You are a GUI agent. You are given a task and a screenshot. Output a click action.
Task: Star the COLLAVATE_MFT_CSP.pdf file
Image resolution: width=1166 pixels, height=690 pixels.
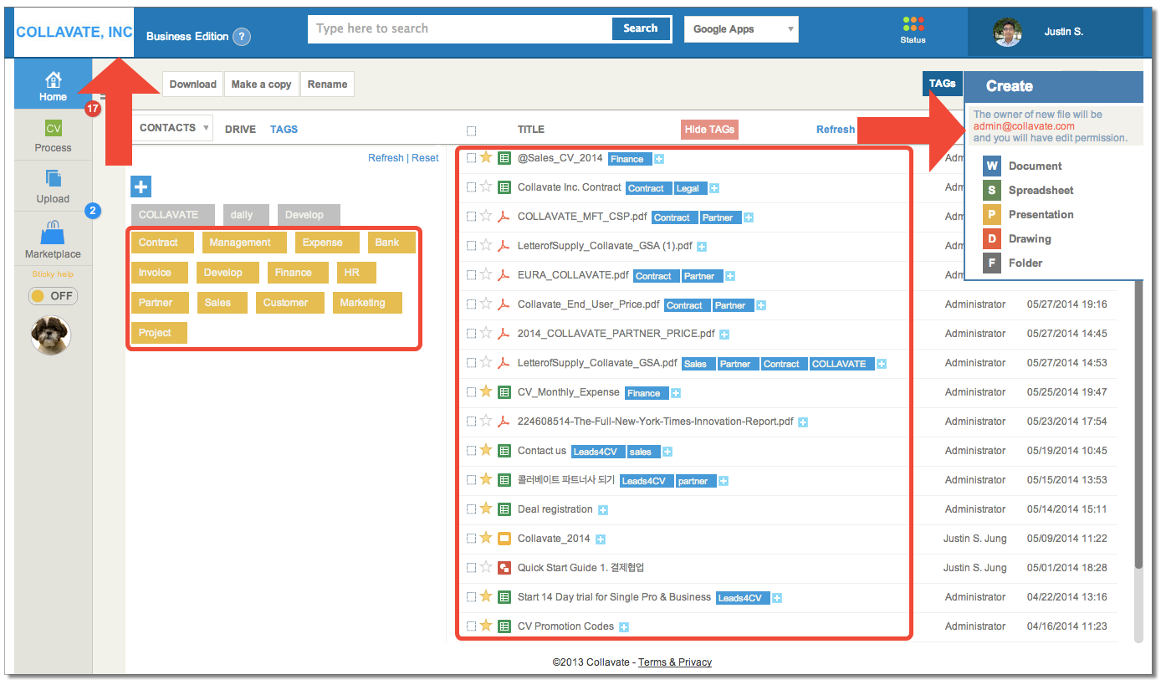(x=486, y=217)
